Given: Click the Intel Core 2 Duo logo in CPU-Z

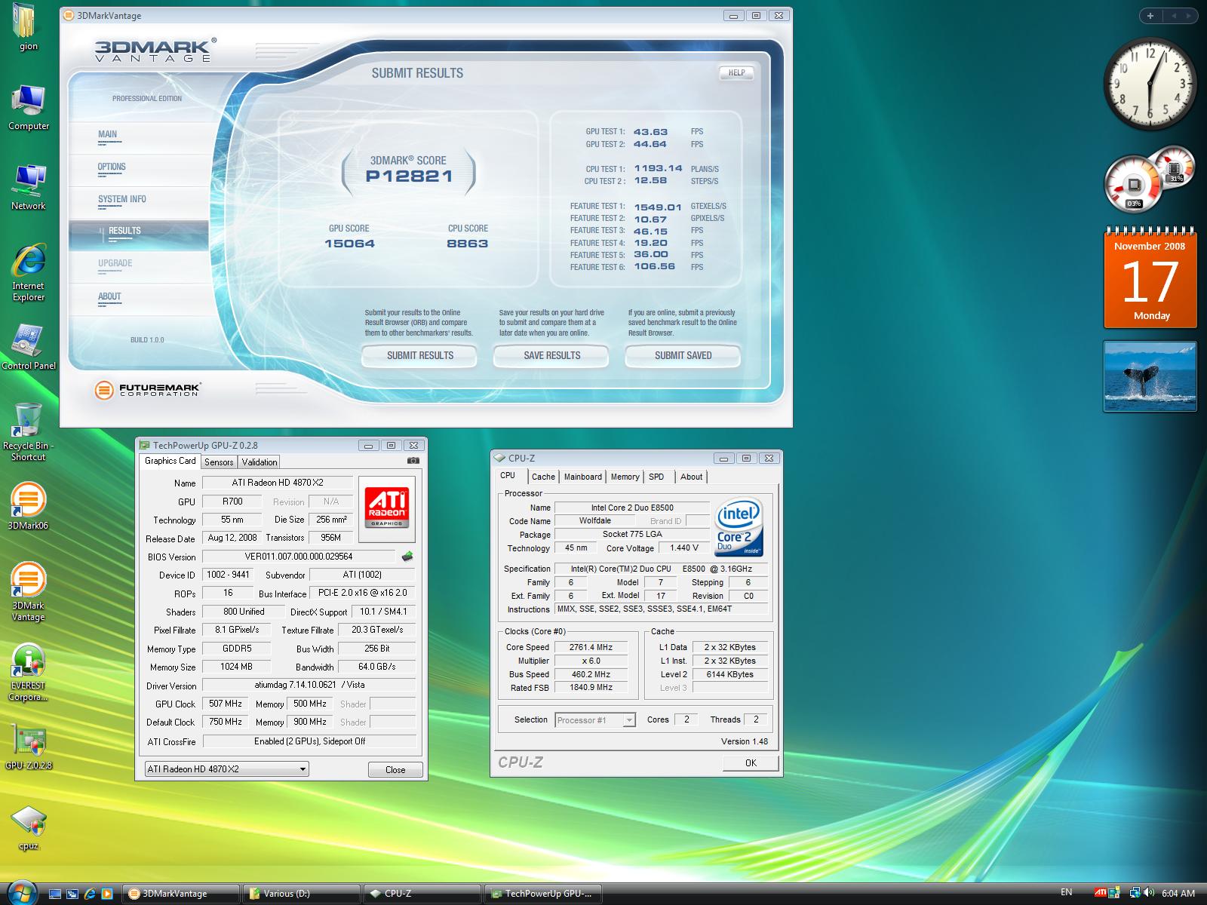Looking at the screenshot, I should click(739, 527).
